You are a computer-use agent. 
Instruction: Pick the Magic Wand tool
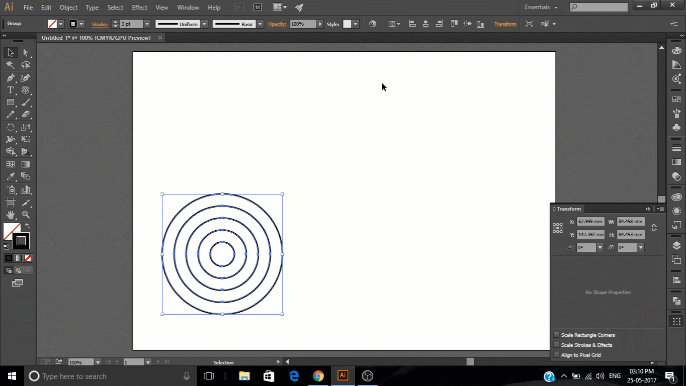[x=11, y=65]
